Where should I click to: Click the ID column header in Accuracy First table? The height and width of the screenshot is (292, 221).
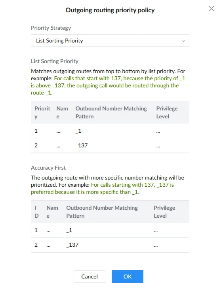click(x=36, y=212)
